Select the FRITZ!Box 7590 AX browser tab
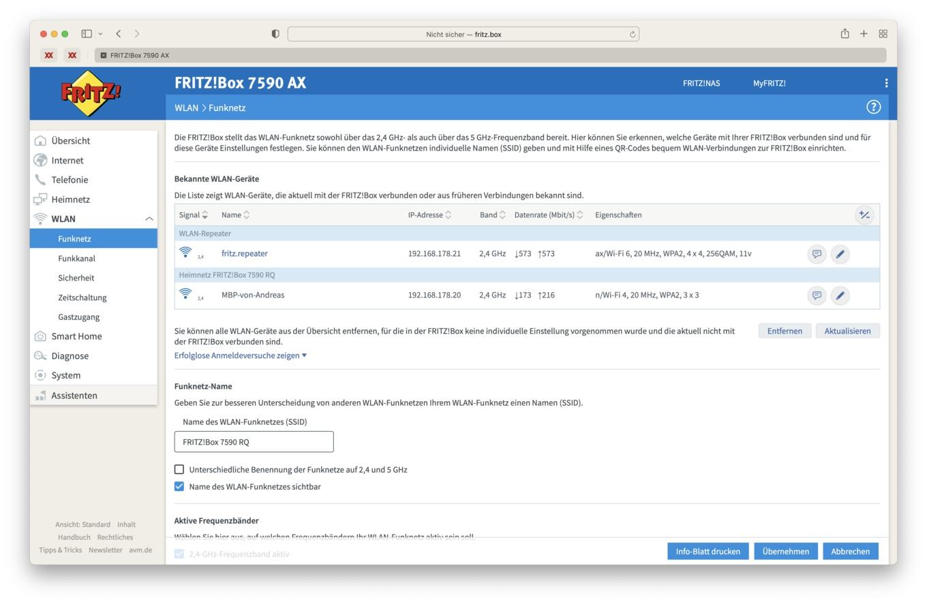927x604 pixels. coord(489,55)
